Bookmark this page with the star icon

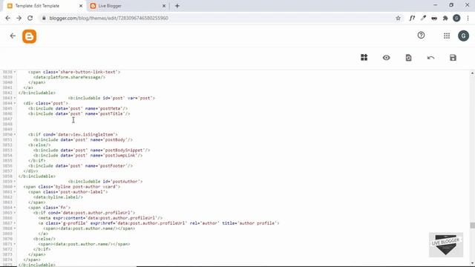398,18
